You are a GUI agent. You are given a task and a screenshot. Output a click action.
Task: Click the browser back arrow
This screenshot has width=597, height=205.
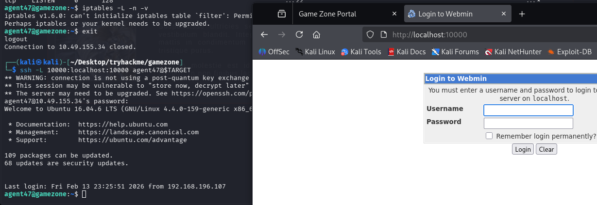(x=264, y=34)
